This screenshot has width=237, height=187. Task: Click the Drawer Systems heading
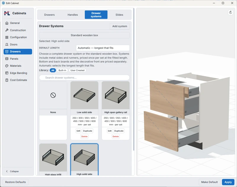(51, 26)
